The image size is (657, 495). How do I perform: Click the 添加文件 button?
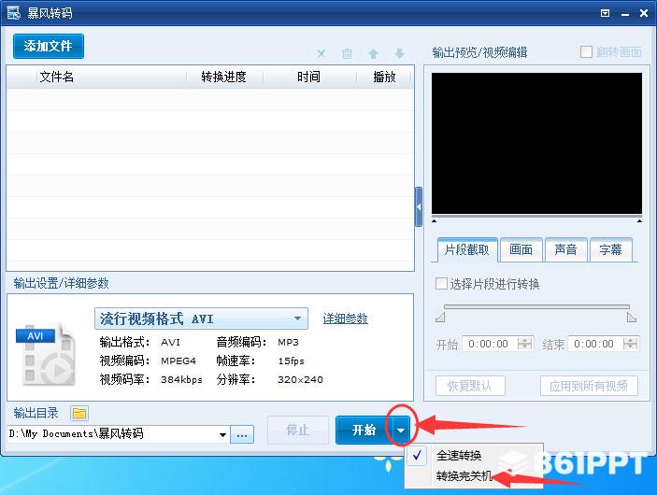(x=49, y=46)
